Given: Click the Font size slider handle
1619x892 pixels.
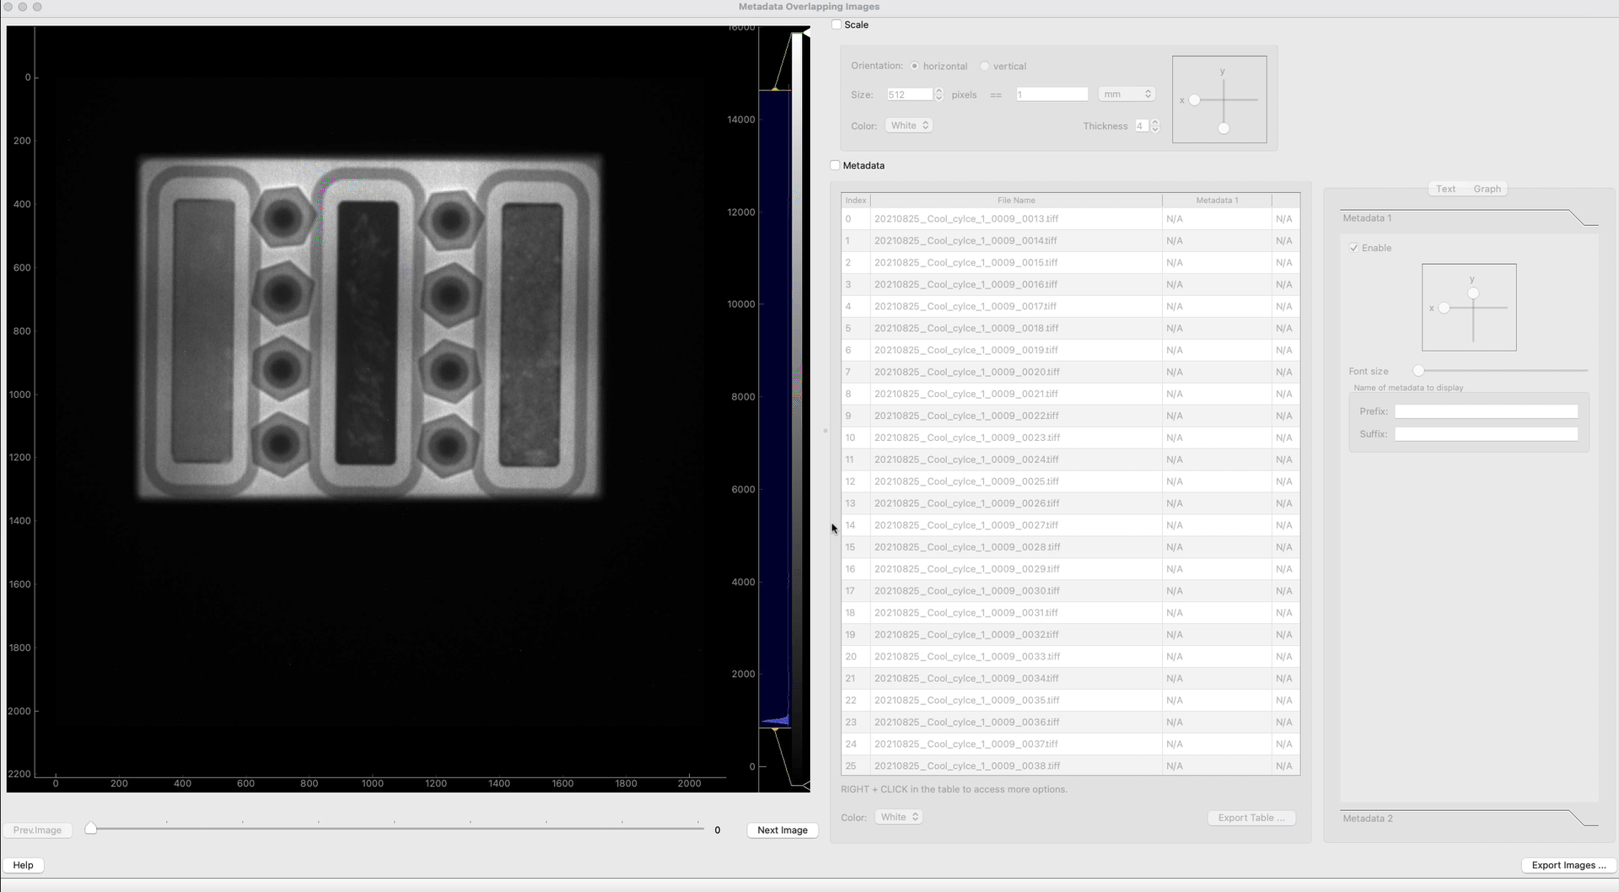Looking at the screenshot, I should (x=1418, y=371).
